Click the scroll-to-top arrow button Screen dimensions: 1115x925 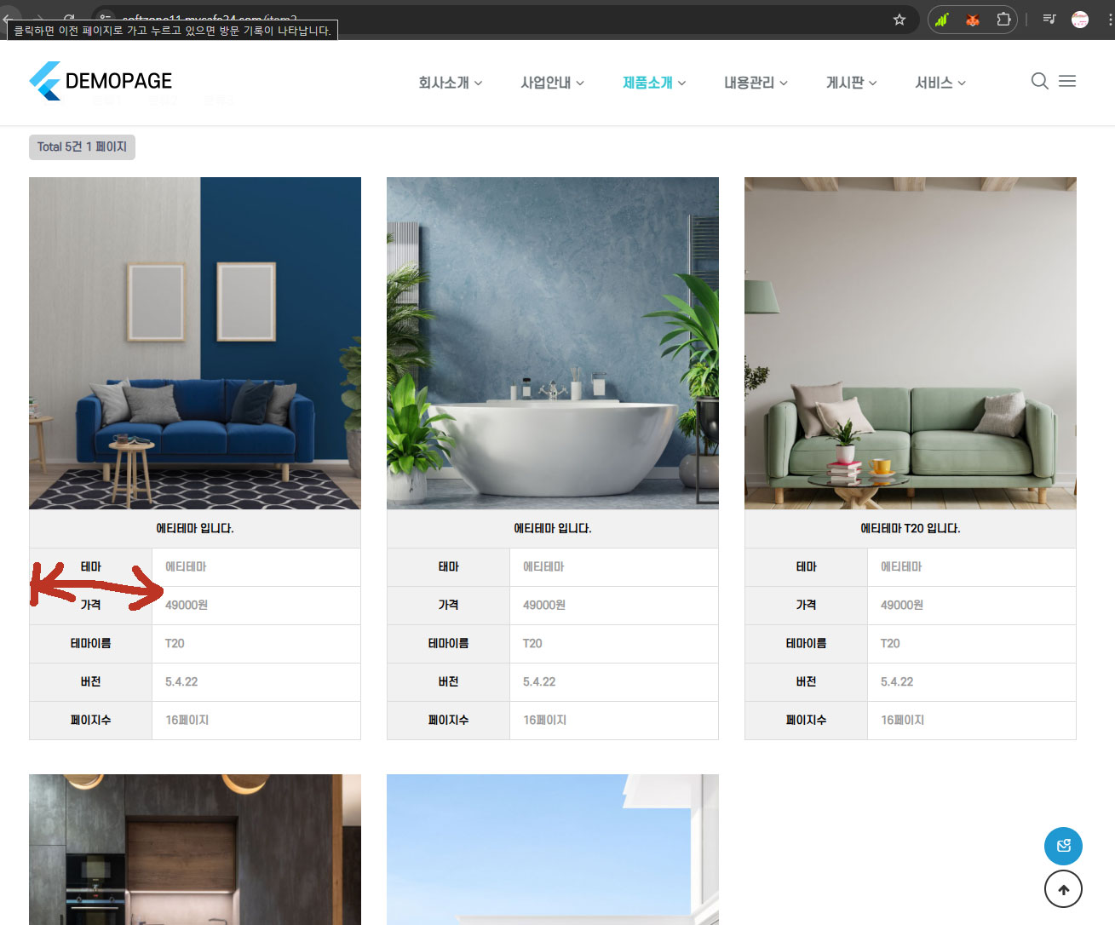click(x=1063, y=890)
